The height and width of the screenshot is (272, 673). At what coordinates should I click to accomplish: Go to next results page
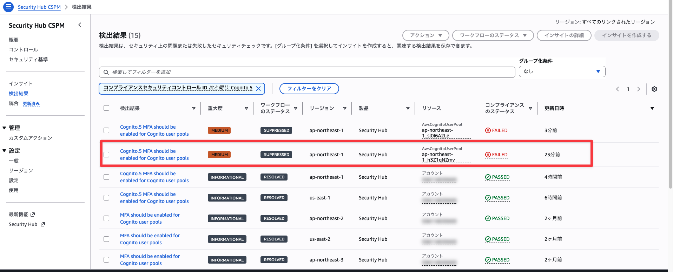tap(639, 89)
